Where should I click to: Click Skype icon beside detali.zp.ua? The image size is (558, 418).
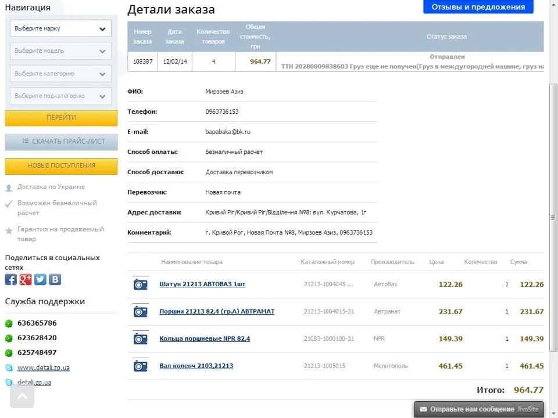[x=9, y=383]
